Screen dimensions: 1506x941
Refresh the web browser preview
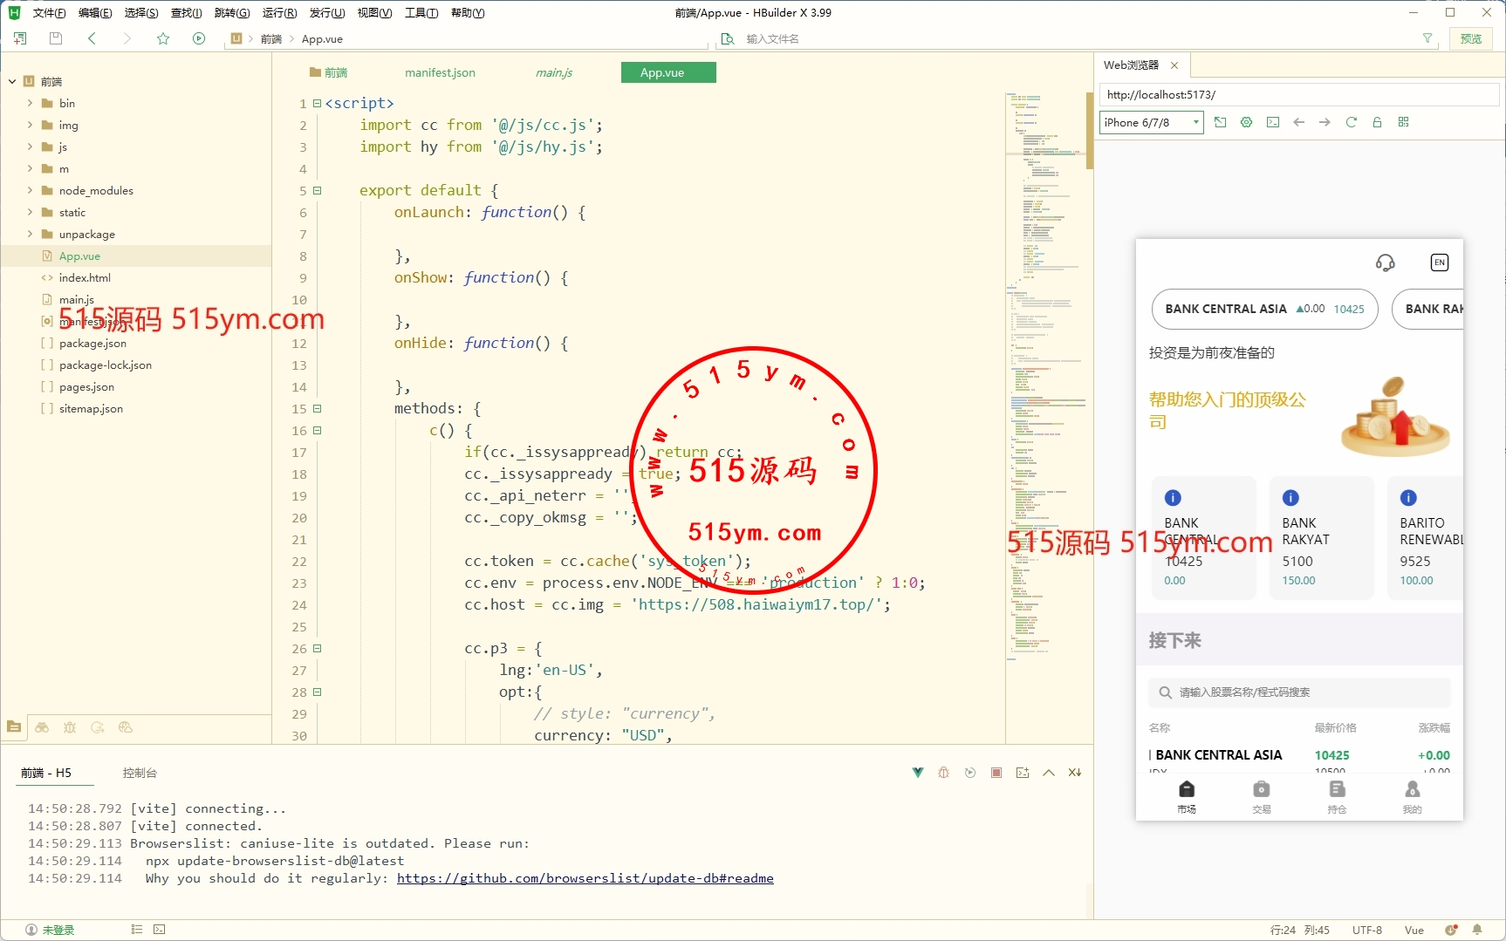[1351, 122]
